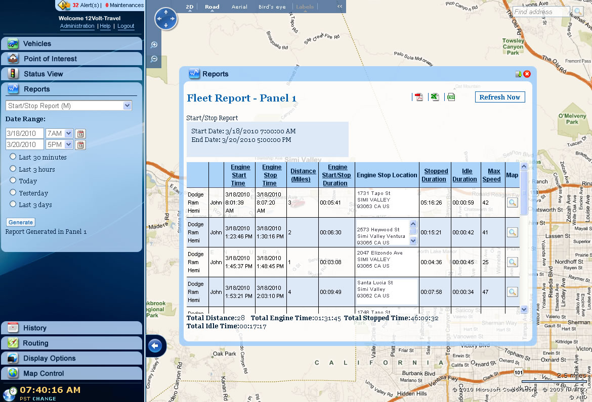Open the Vehicles car icon
Screen dimensions: 592x402
pos(13,44)
